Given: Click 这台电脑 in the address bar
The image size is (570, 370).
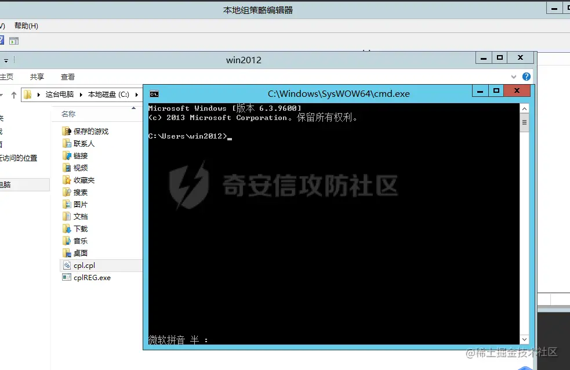Looking at the screenshot, I should pos(60,95).
